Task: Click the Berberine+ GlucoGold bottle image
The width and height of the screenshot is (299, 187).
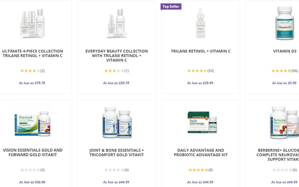Action: pyautogui.click(x=284, y=122)
